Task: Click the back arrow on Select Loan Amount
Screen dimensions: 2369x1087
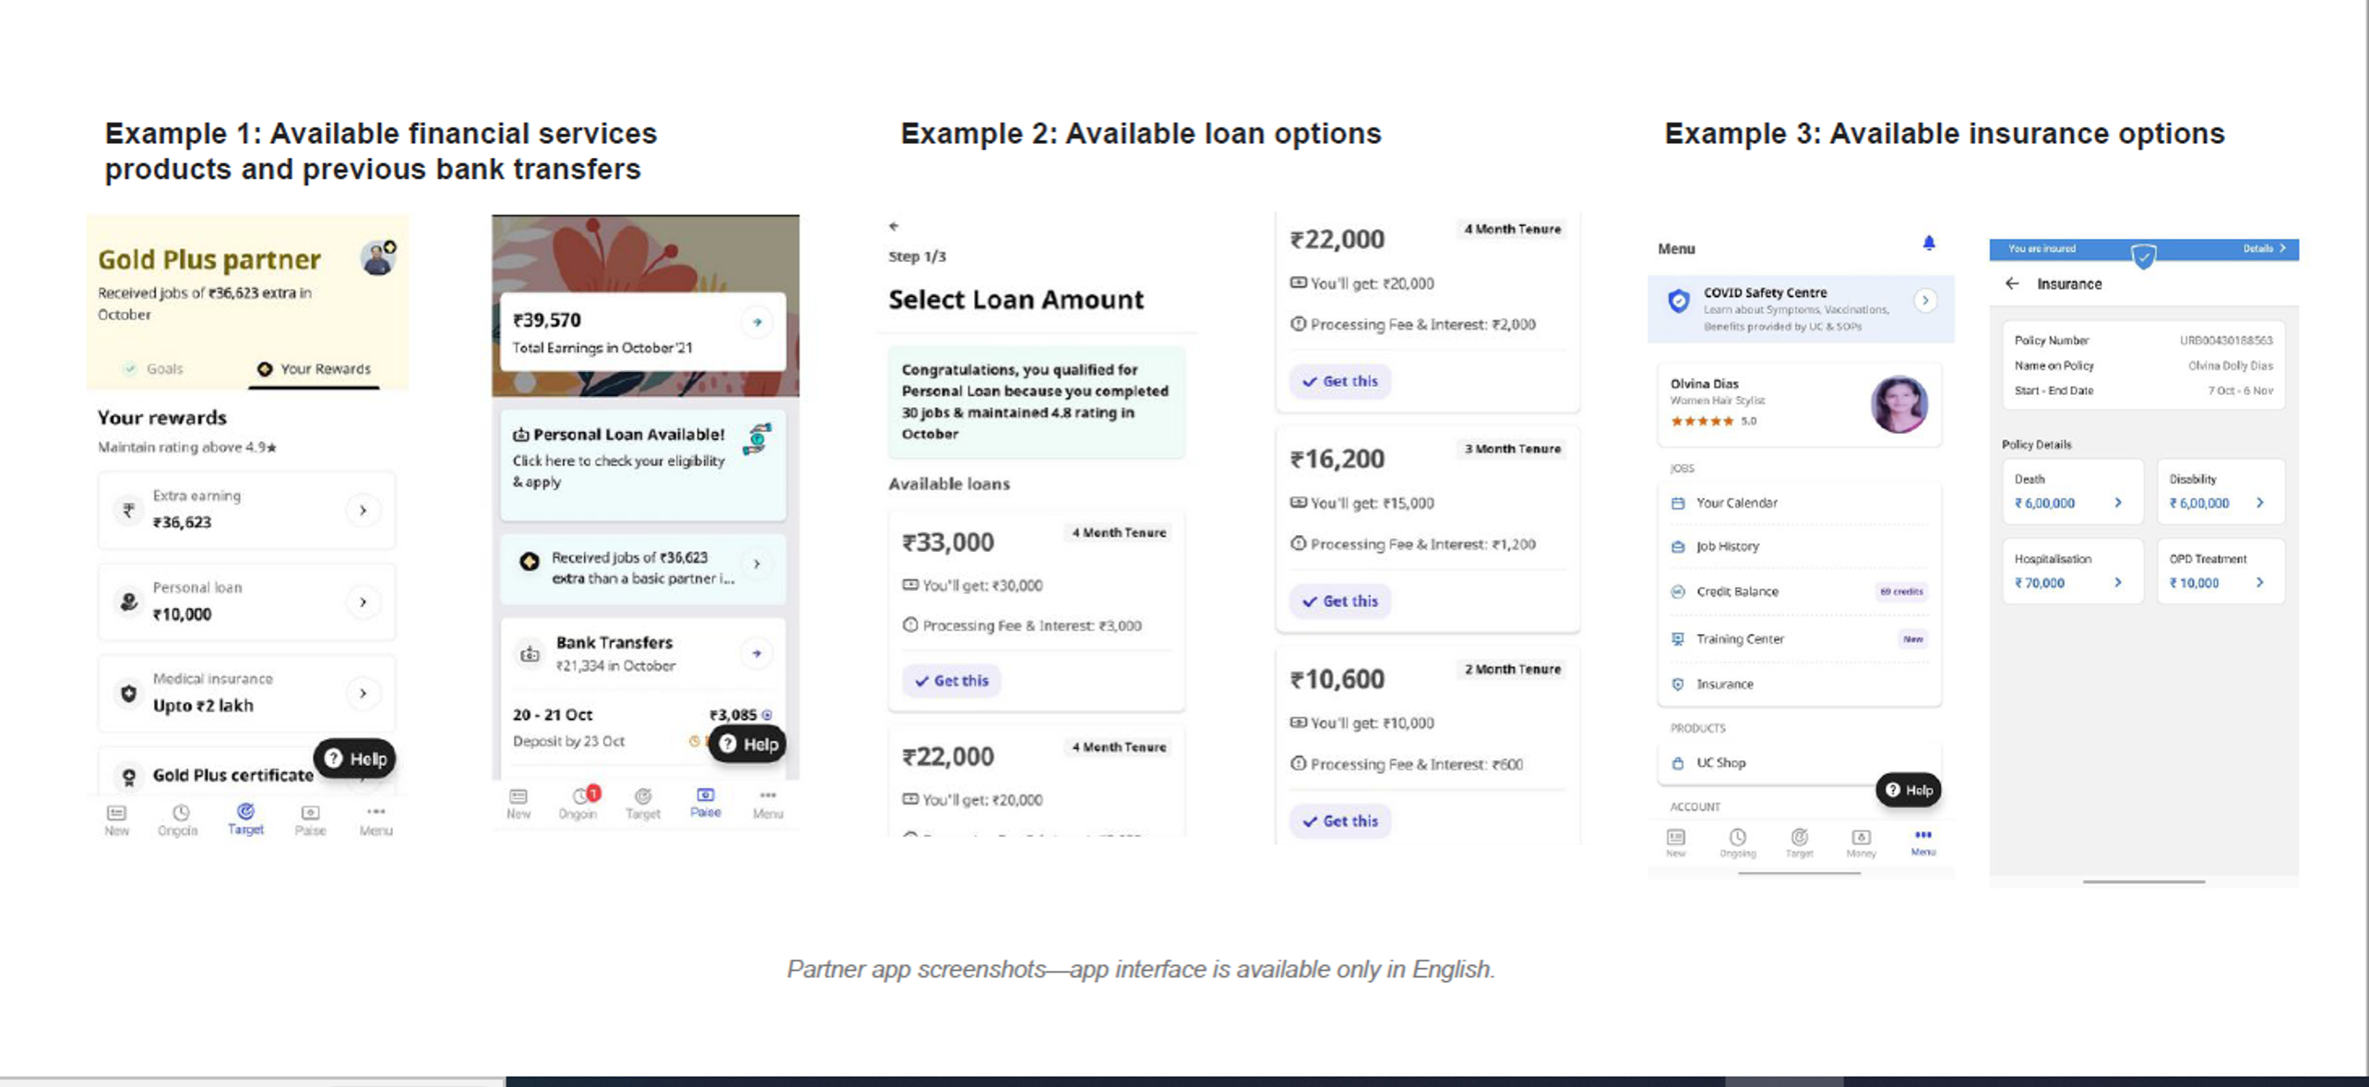Action: pos(893,225)
